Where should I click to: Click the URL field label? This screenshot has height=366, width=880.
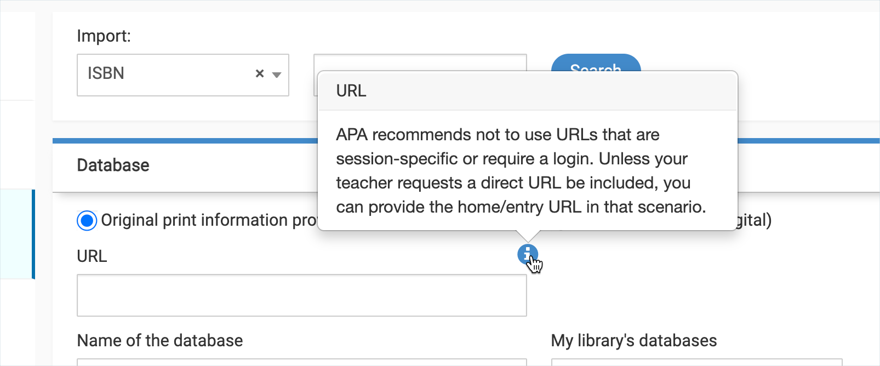[92, 256]
